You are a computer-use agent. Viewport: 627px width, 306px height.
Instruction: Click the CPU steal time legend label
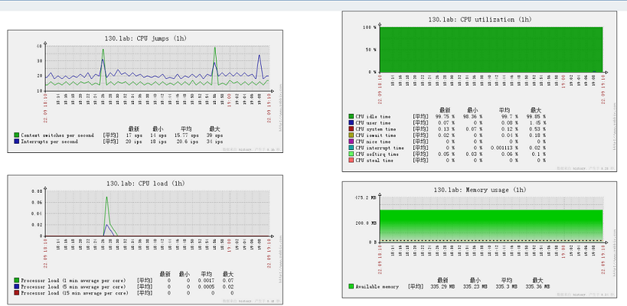coord(375,160)
